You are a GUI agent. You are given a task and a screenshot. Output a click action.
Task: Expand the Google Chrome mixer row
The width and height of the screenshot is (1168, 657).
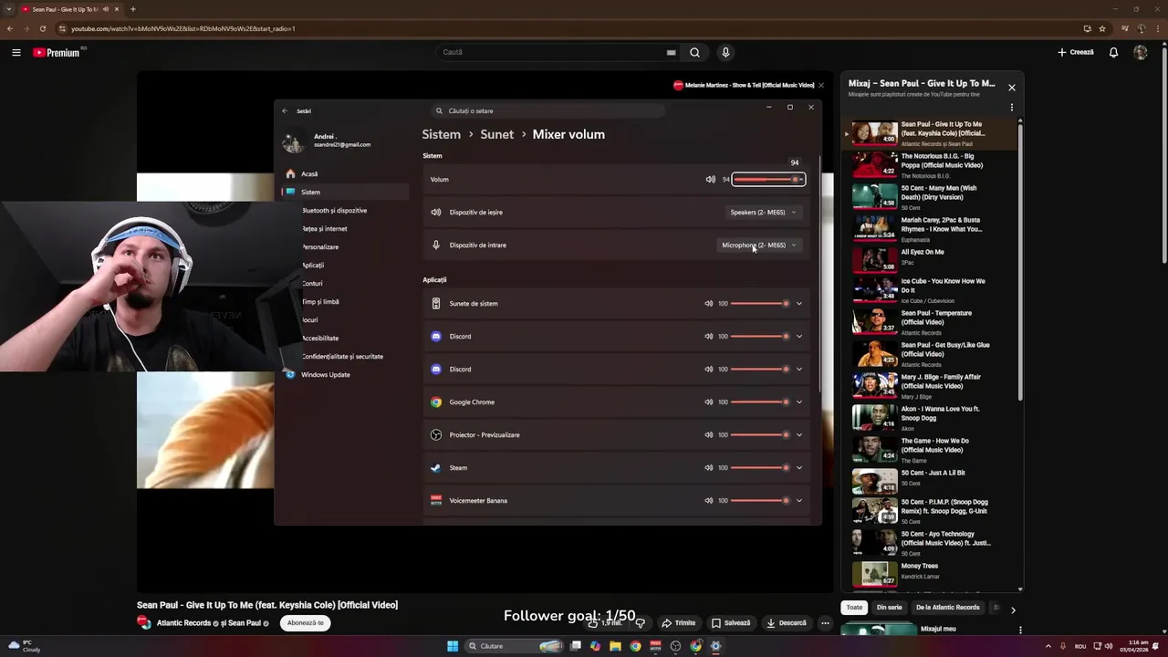(x=799, y=402)
